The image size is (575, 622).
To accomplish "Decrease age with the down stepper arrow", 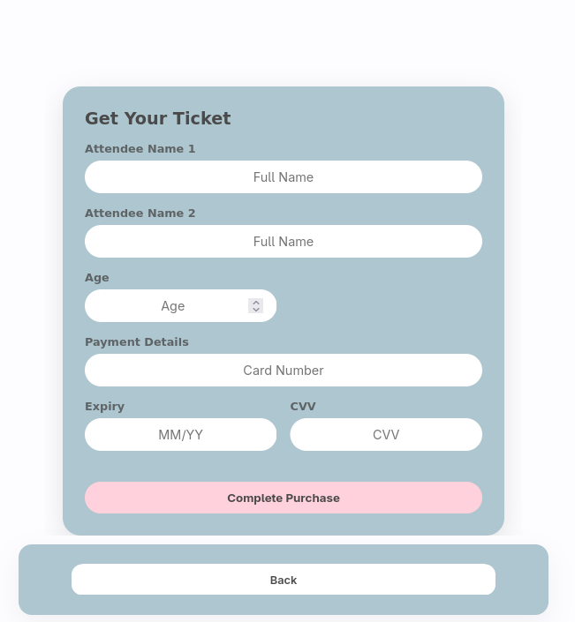I will [256, 310].
